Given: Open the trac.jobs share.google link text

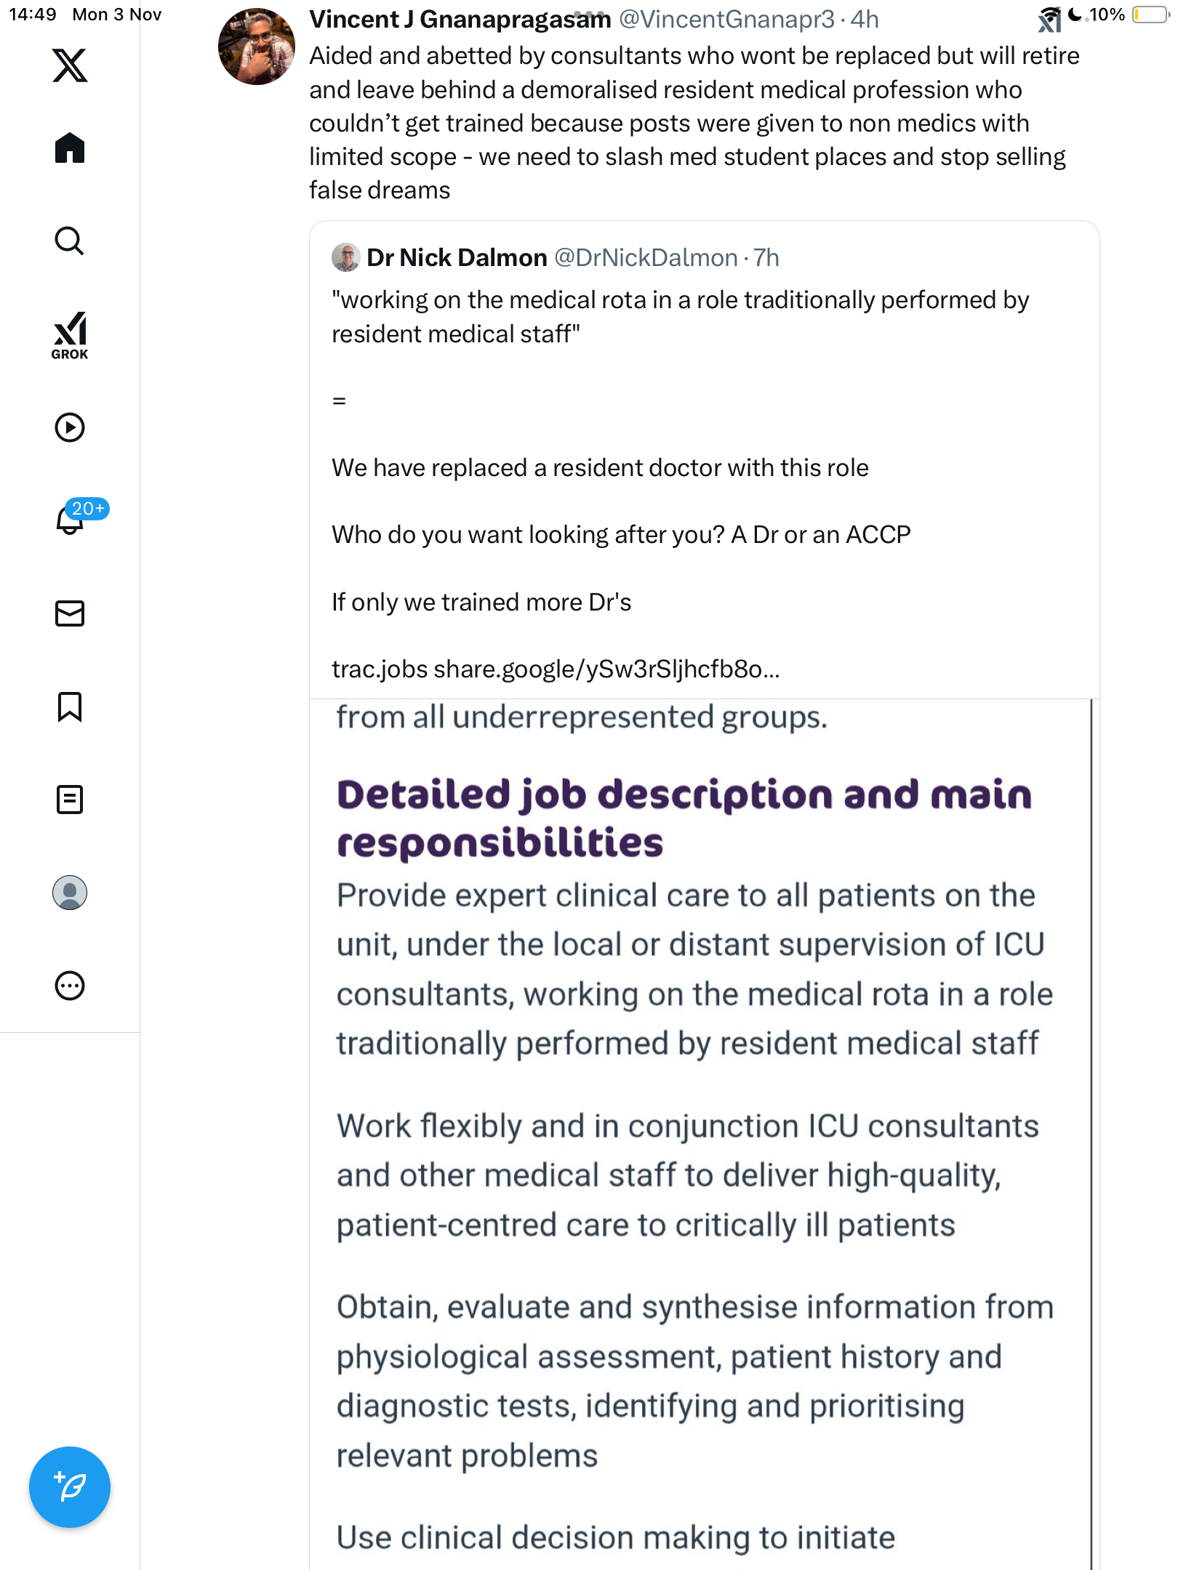Looking at the screenshot, I should pyautogui.click(x=556, y=669).
